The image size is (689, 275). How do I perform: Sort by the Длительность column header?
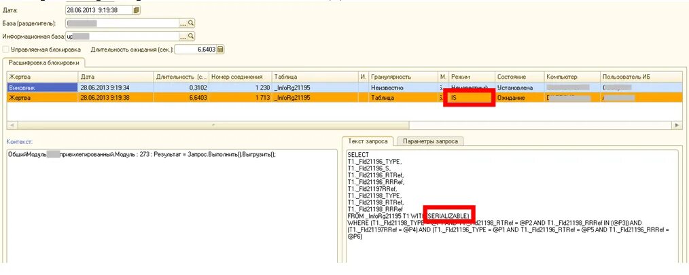(x=181, y=77)
